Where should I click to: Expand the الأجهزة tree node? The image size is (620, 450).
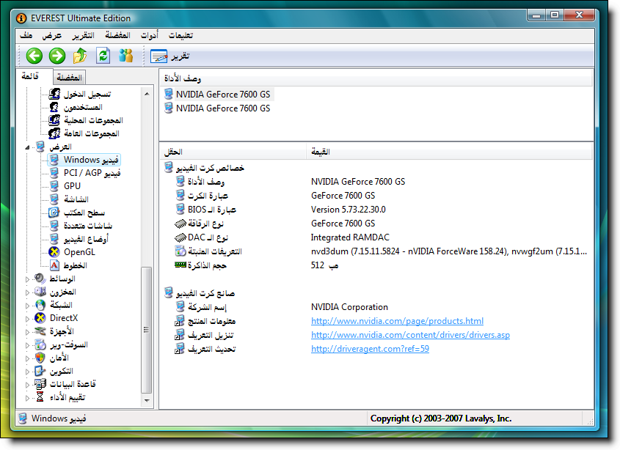click(x=27, y=332)
